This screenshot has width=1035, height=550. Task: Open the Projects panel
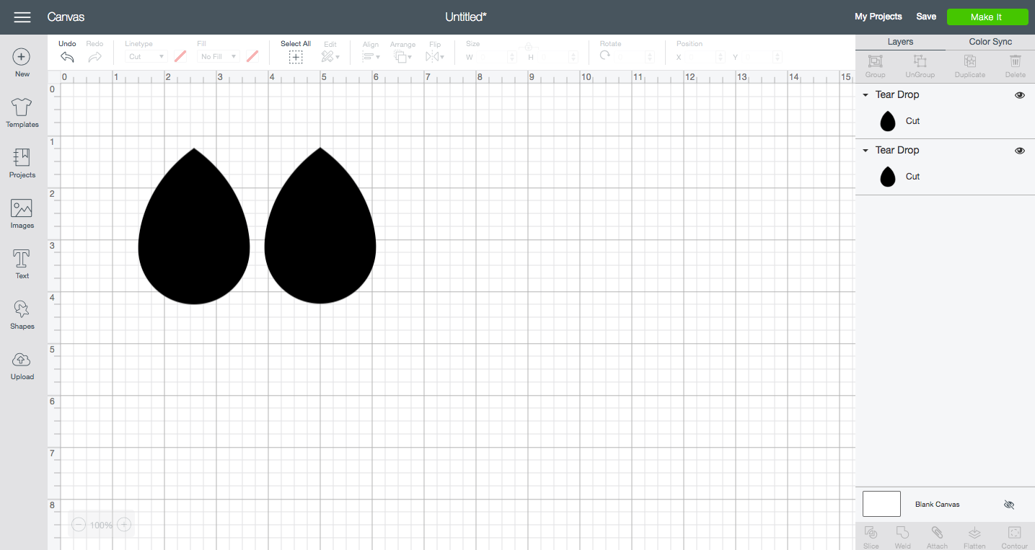coord(22,164)
